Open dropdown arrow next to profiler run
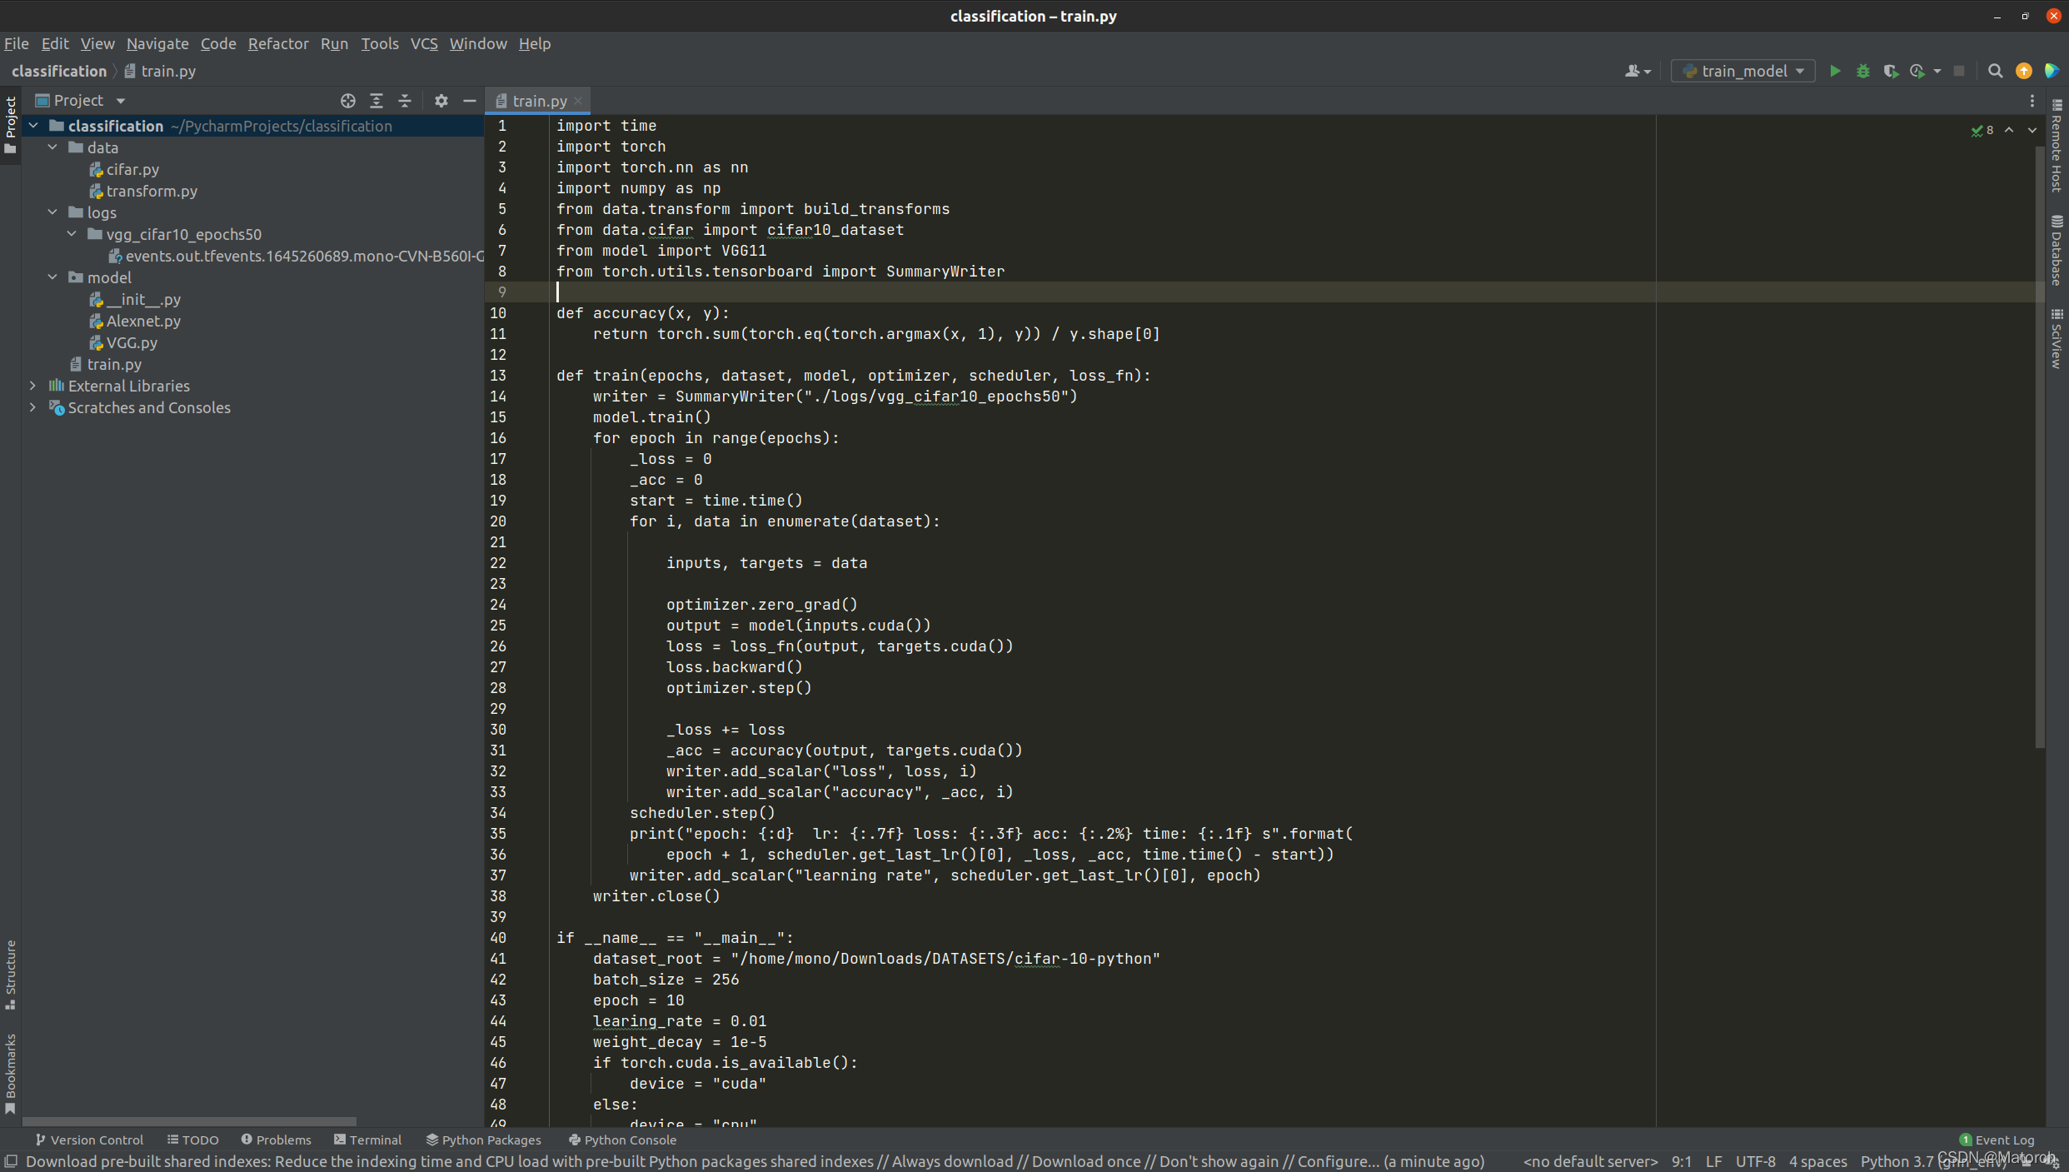The image size is (2069, 1172). click(1937, 72)
